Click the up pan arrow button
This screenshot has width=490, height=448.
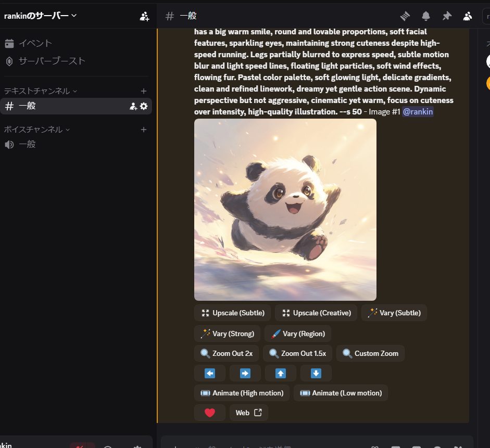[x=280, y=373]
